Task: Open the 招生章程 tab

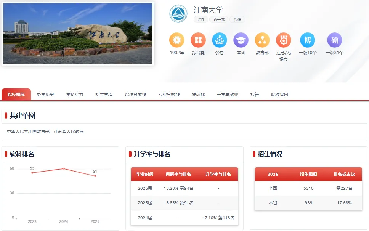Action: (x=104, y=95)
